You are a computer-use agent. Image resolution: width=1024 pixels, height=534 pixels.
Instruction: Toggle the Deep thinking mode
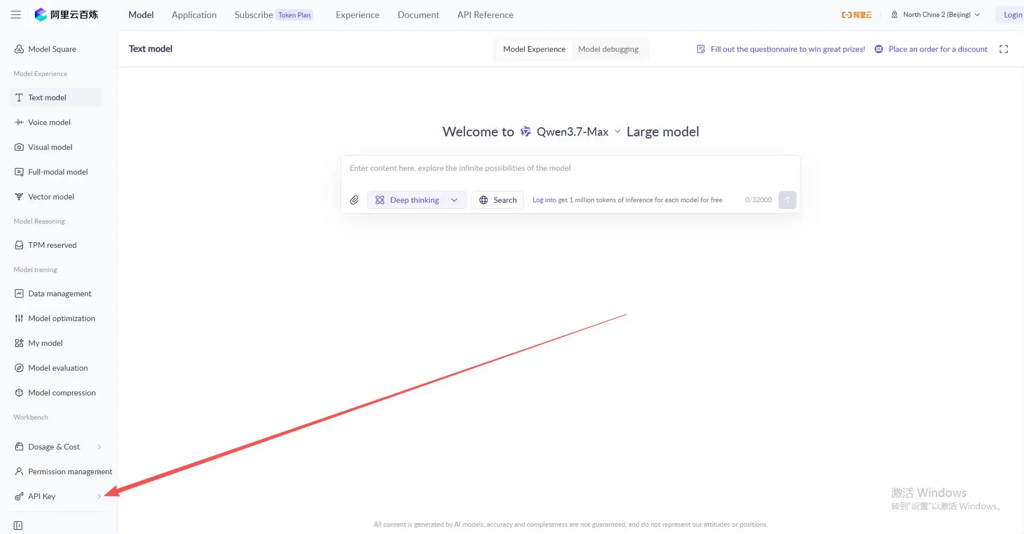coord(407,200)
